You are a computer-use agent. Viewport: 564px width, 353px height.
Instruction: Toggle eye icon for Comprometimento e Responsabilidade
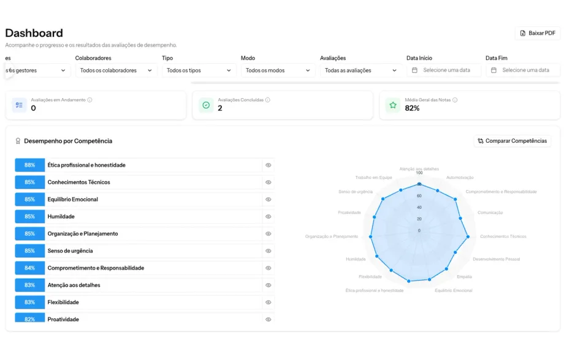269,268
